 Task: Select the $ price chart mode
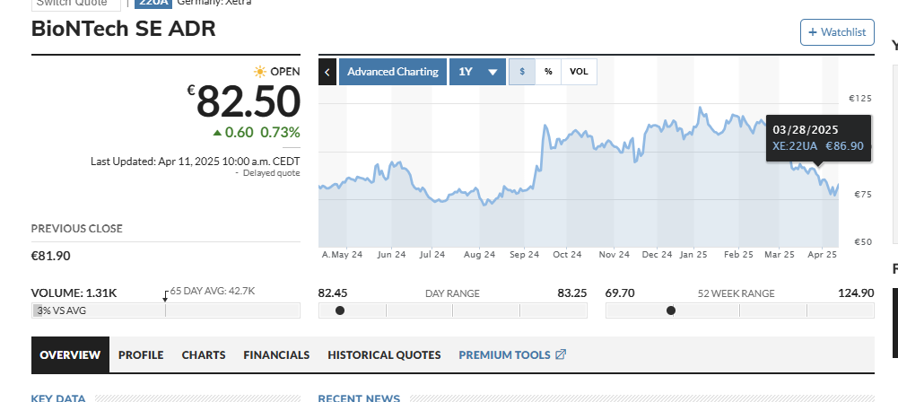522,72
